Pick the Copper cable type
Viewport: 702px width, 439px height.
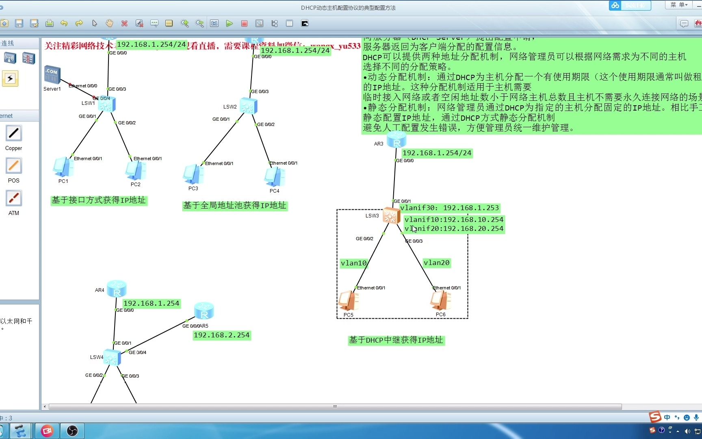coord(13,133)
